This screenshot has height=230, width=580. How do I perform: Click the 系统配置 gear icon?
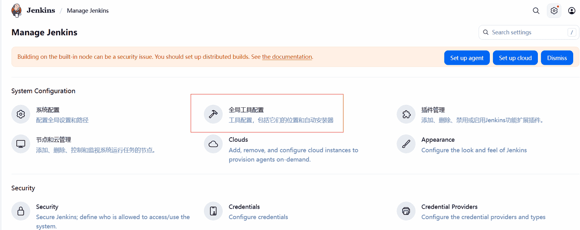point(21,115)
